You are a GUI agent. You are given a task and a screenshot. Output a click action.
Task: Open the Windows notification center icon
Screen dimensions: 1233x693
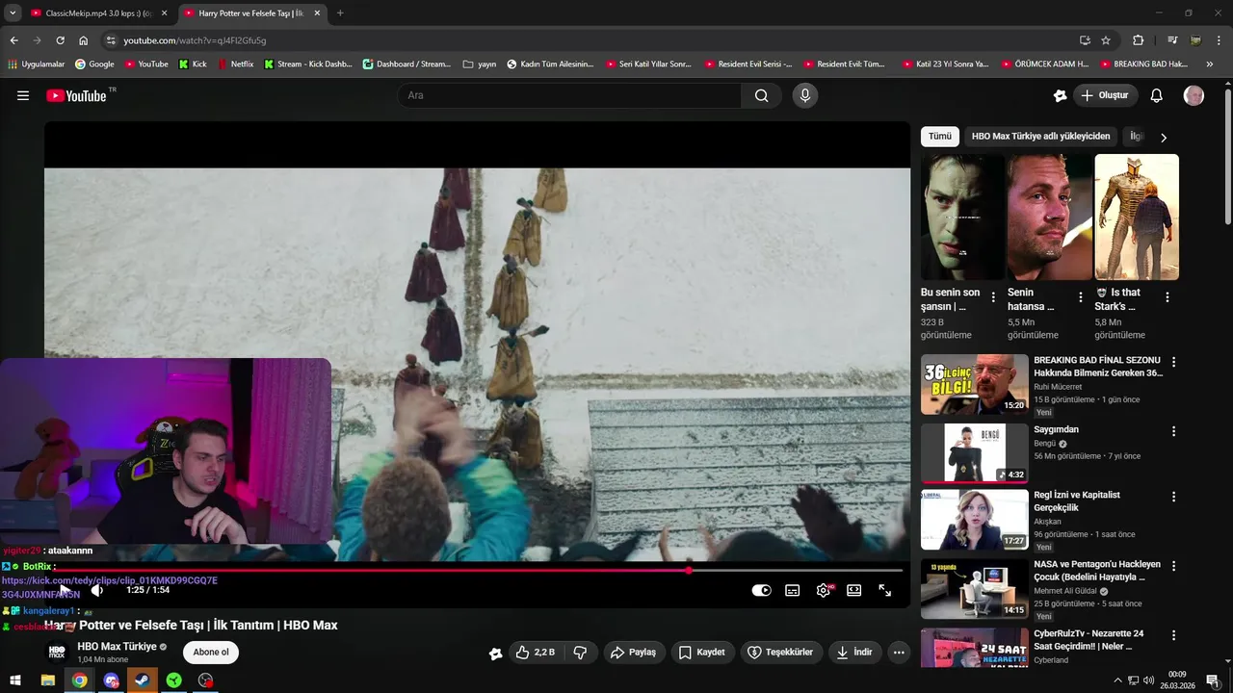pyautogui.click(x=1213, y=680)
